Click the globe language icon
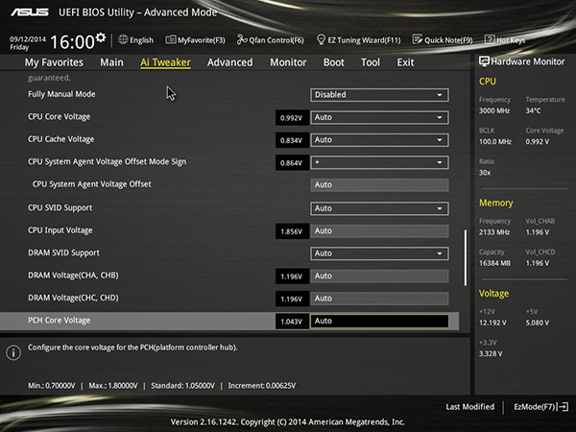 click(x=123, y=39)
